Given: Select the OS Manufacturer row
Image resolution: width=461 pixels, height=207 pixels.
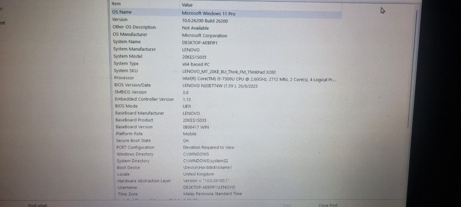Looking at the screenshot, I should (x=226, y=35).
